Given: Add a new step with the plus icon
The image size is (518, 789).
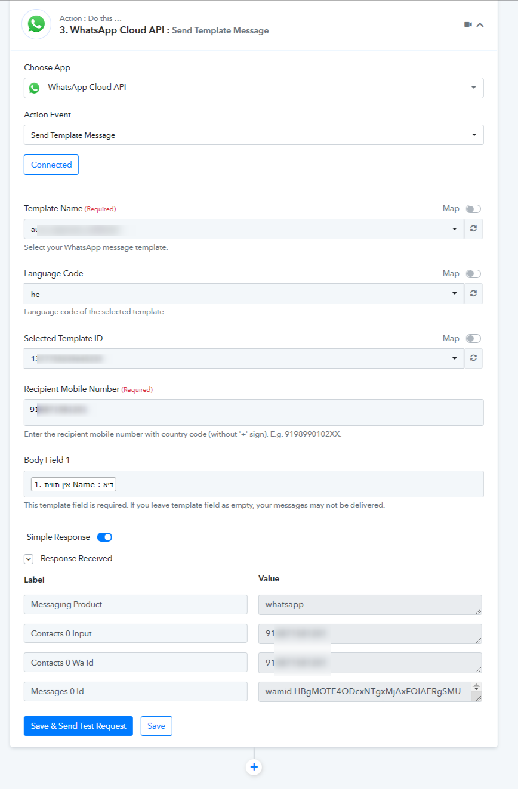Looking at the screenshot, I should 254,767.
